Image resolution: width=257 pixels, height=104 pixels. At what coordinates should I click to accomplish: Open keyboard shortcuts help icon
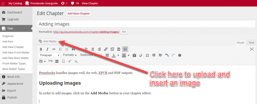[x=180, y=55]
